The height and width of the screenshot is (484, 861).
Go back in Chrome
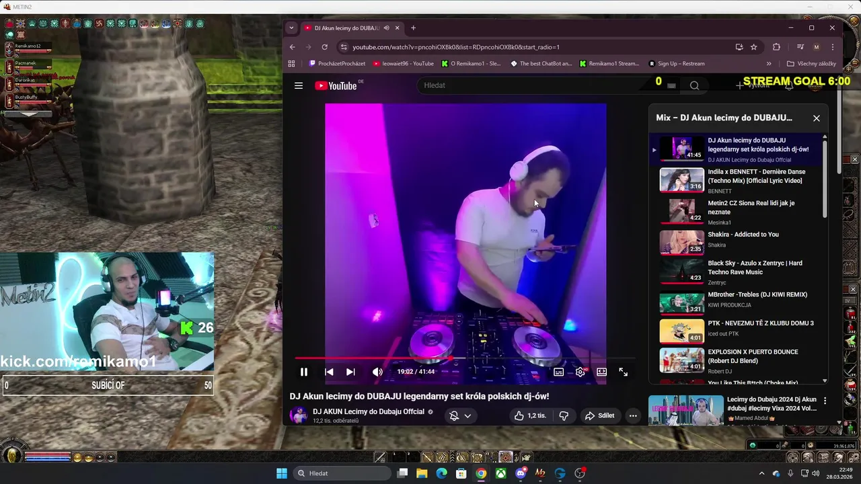point(292,47)
